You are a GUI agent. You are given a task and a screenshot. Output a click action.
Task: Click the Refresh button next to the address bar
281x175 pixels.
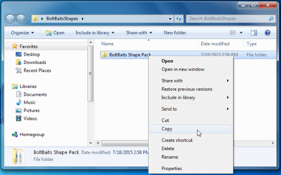[x=179, y=19]
